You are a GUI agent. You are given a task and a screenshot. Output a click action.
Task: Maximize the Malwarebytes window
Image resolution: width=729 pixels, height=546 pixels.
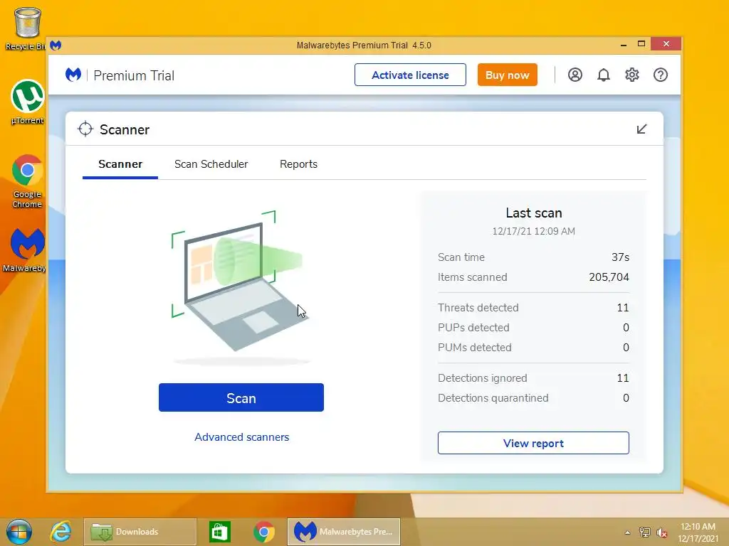(x=641, y=44)
